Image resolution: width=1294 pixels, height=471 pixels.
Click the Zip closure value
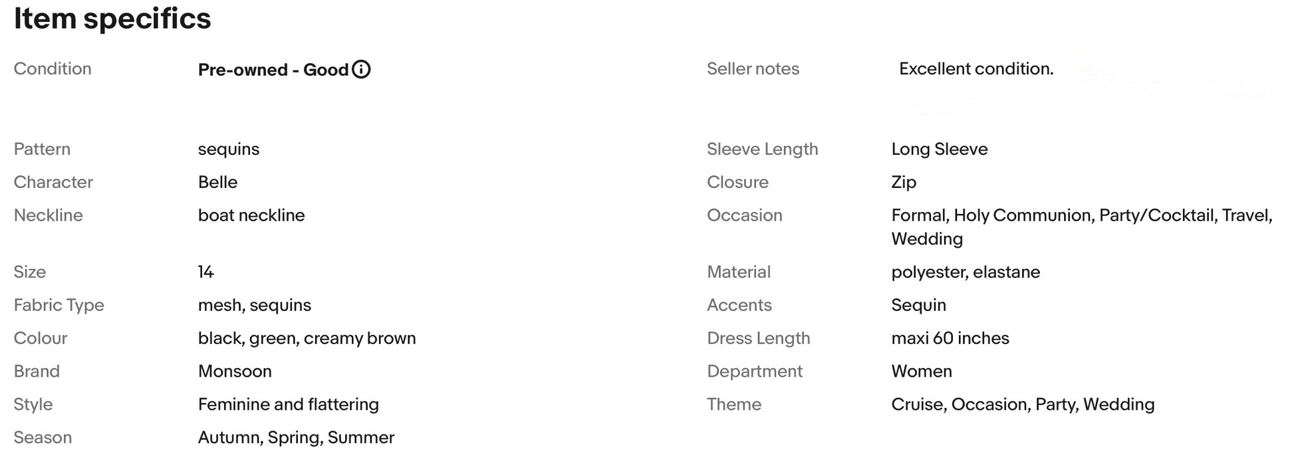click(x=904, y=183)
